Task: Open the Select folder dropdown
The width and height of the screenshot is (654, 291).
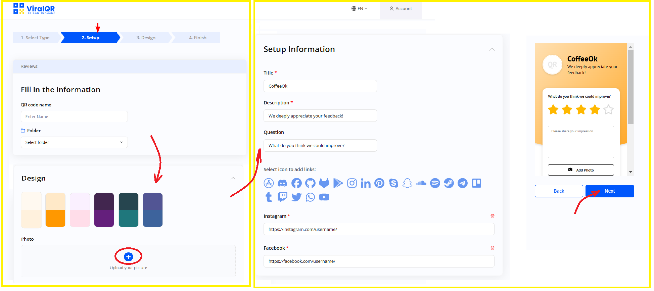Action: point(74,142)
